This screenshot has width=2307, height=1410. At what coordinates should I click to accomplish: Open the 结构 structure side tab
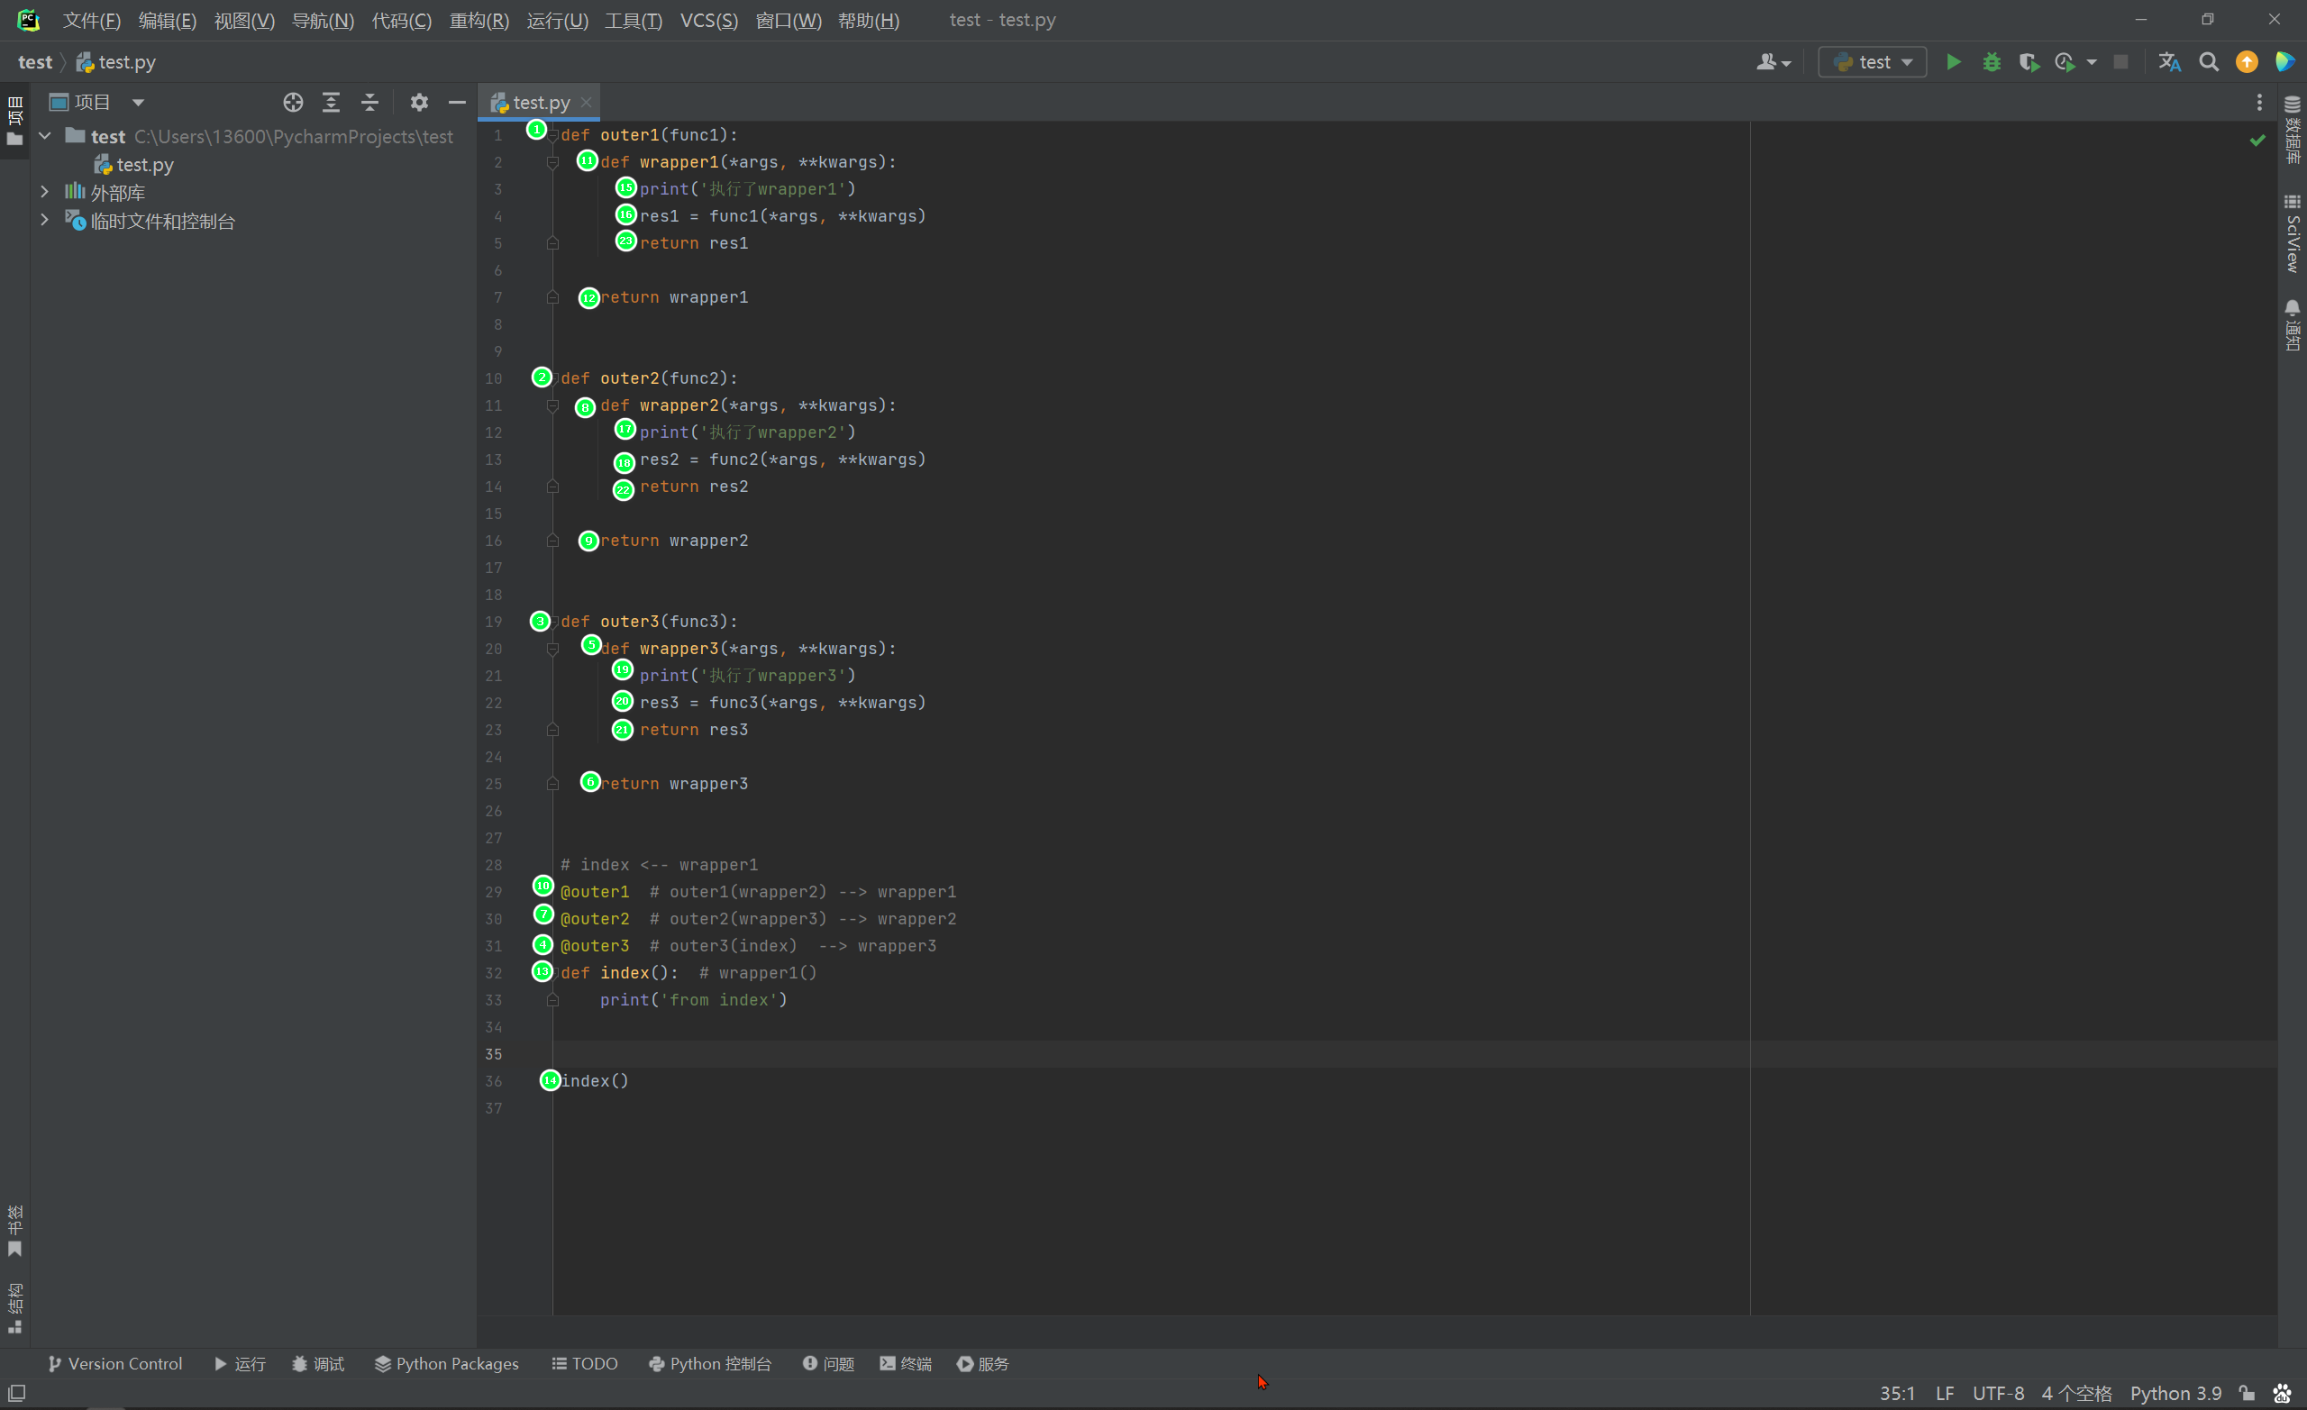[15, 1308]
